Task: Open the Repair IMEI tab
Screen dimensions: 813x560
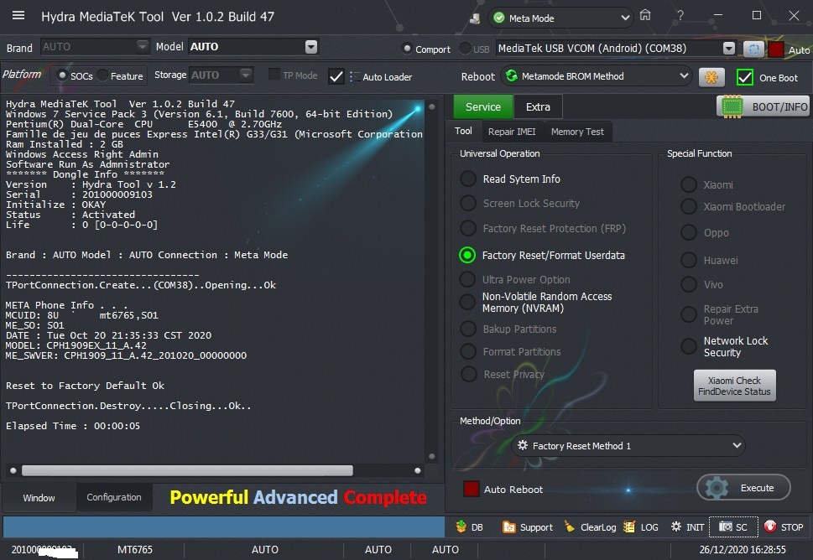Action: [x=512, y=132]
